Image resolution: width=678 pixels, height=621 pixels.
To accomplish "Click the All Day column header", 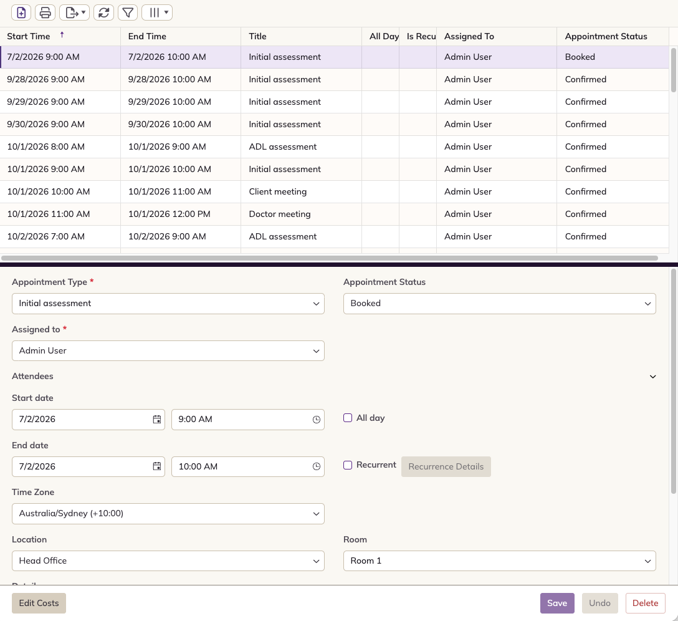I will 381,36.
